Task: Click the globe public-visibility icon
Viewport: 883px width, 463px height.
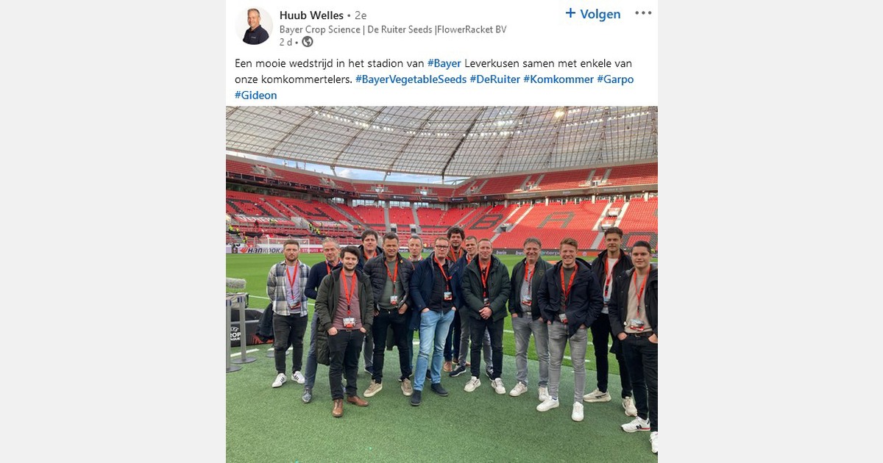Action: (x=308, y=42)
